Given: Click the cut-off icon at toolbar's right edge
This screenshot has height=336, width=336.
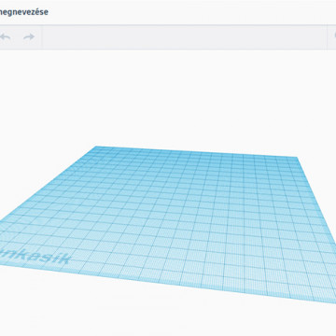Looking at the screenshot, I should (x=334, y=35).
